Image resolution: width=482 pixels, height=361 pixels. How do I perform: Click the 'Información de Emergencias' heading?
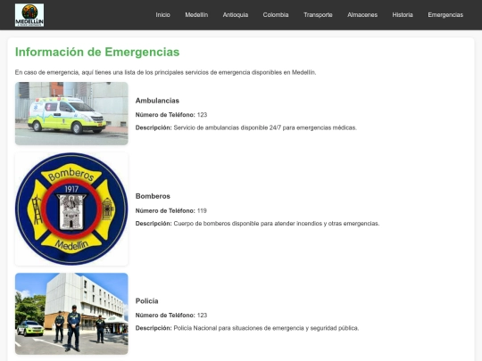pos(97,52)
